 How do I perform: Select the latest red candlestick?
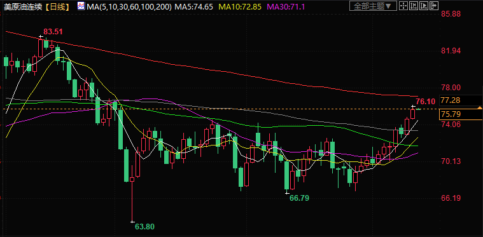coord(413,114)
